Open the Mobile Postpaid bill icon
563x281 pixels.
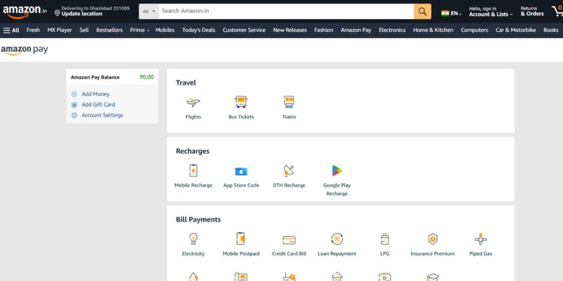coord(241,239)
